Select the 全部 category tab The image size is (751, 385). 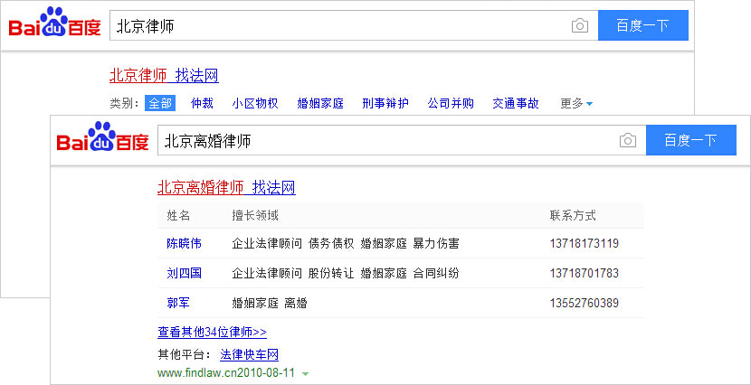[160, 103]
